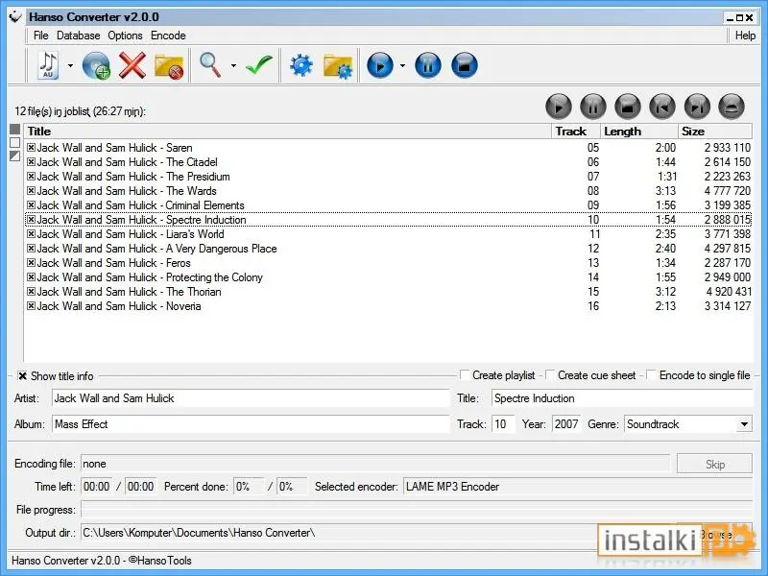768x576 pixels.
Task: Click the gray eject disc button
Action: (732, 107)
